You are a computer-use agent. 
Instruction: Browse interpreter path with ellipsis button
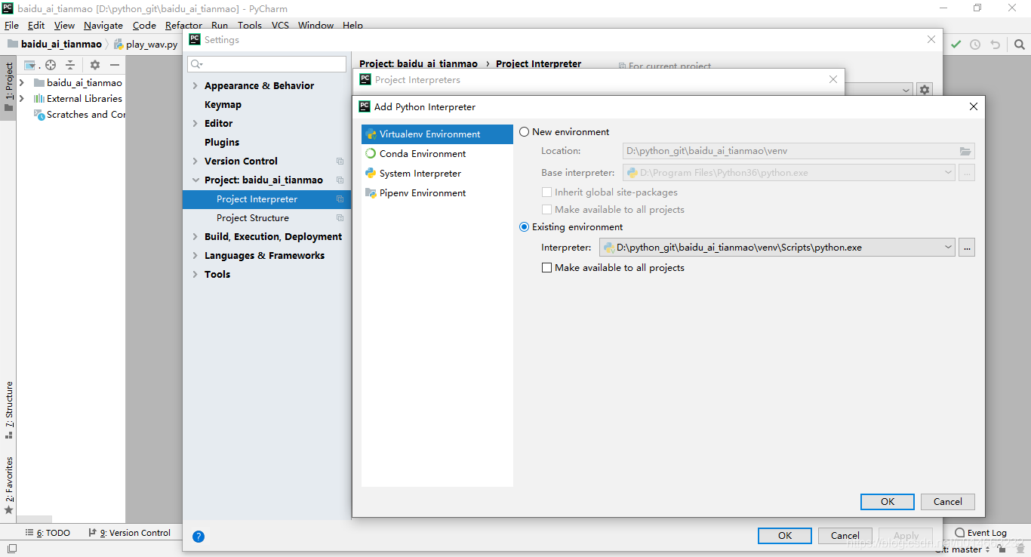pos(967,247)
